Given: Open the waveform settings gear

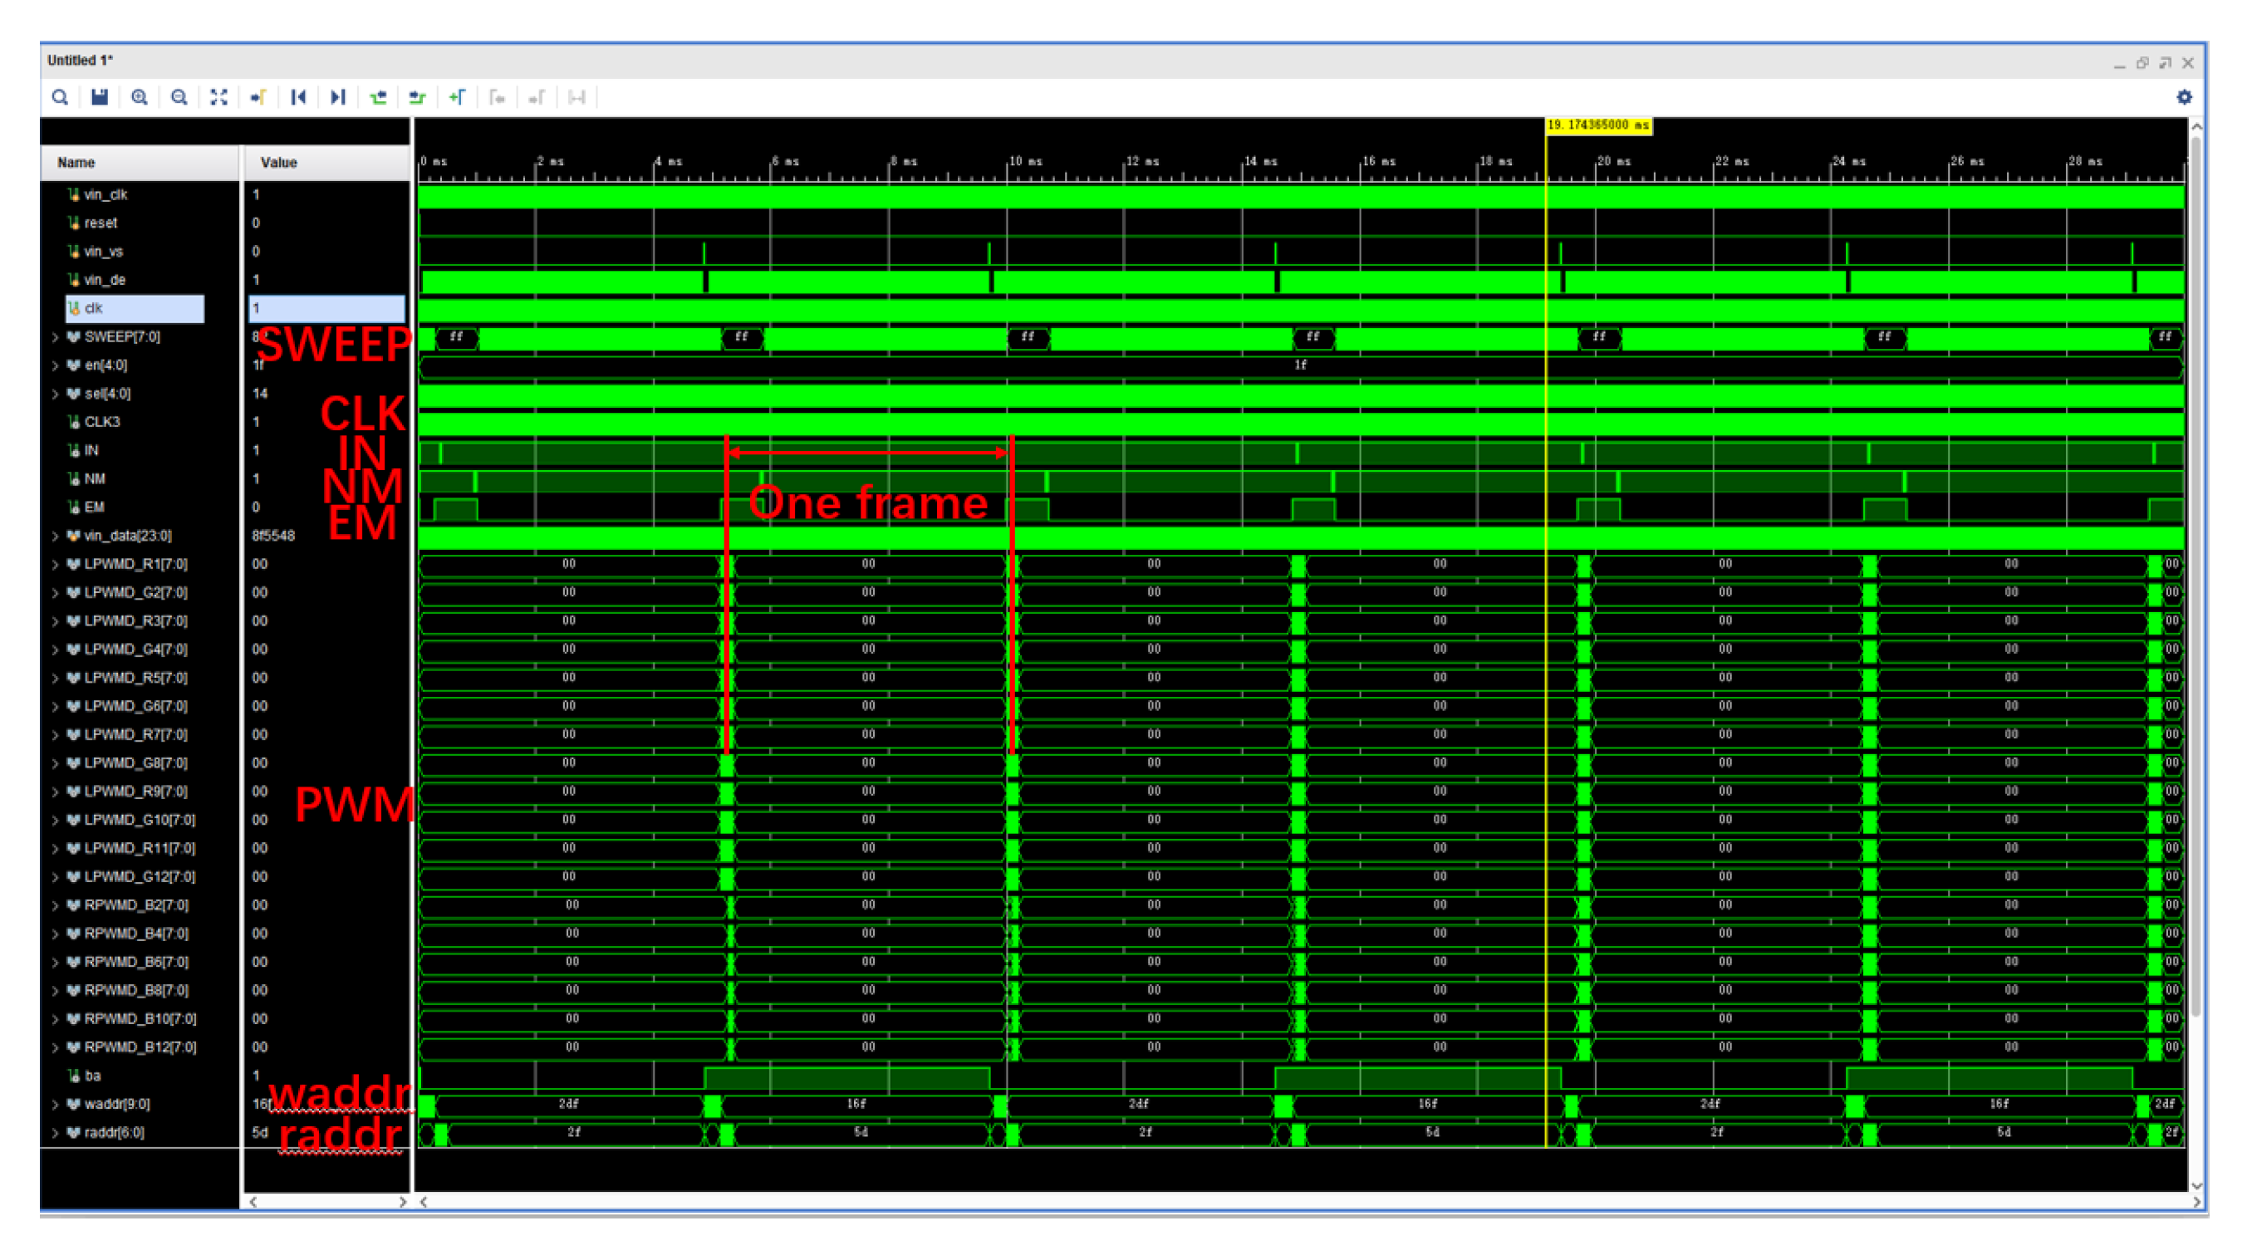Looking at the screenshot, I should pos(2185,97).
